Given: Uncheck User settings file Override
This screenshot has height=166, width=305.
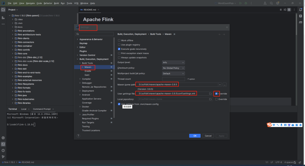Looking at the screenshot, I should tap(216, 94).
